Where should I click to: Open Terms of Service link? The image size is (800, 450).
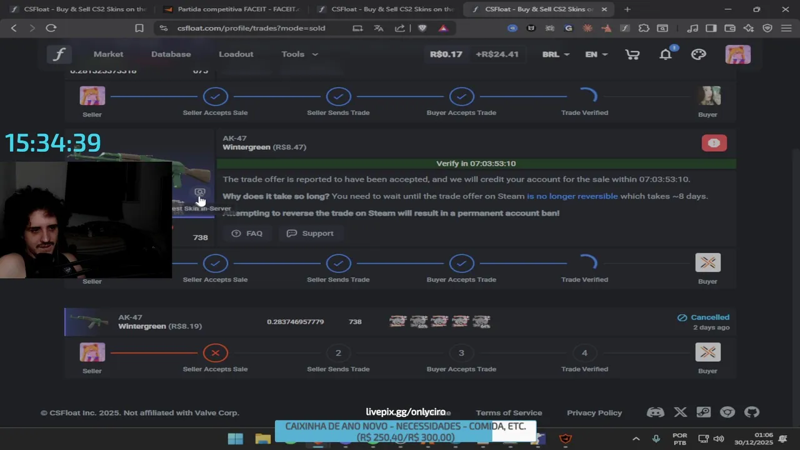click(509, 412)
